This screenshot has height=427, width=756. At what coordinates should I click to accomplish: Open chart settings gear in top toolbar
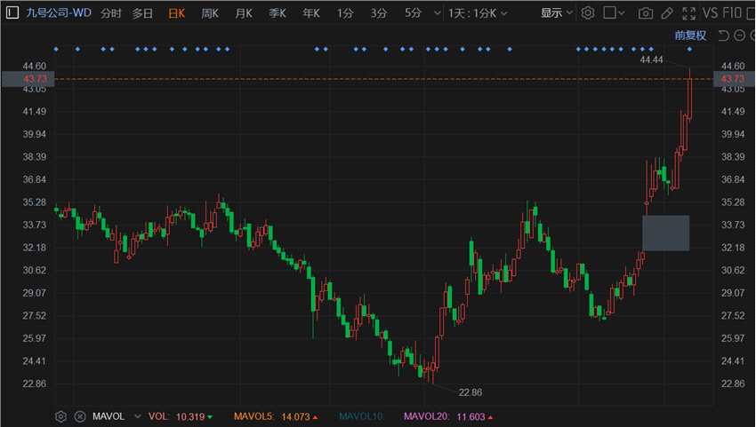pos(587,13)
